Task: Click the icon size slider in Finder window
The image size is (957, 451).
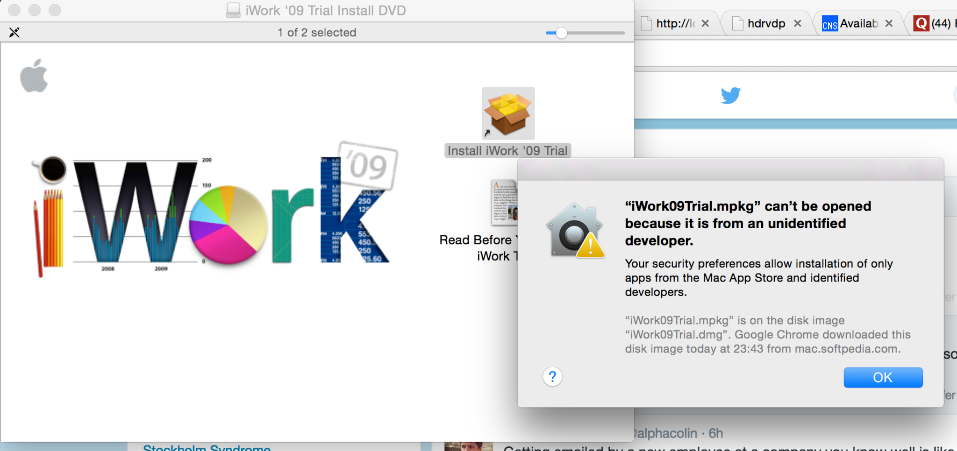Action: point(585,33)
